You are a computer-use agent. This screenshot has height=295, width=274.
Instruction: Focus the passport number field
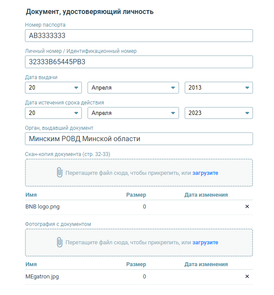(x=139, y=35)
